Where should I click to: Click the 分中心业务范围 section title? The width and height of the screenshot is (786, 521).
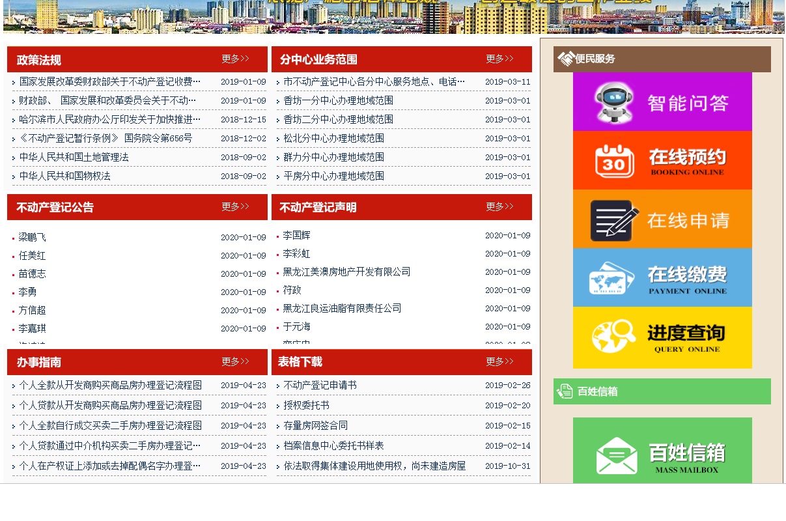point(318,59)
